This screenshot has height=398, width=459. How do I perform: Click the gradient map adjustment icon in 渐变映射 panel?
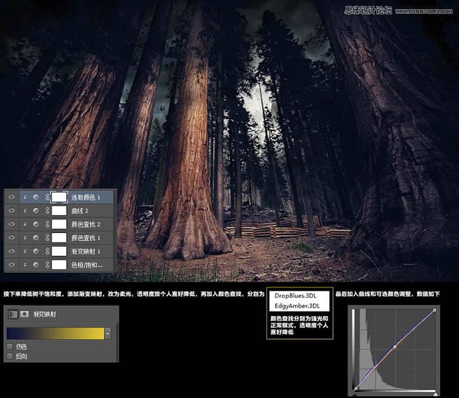(x=12, y=314)
